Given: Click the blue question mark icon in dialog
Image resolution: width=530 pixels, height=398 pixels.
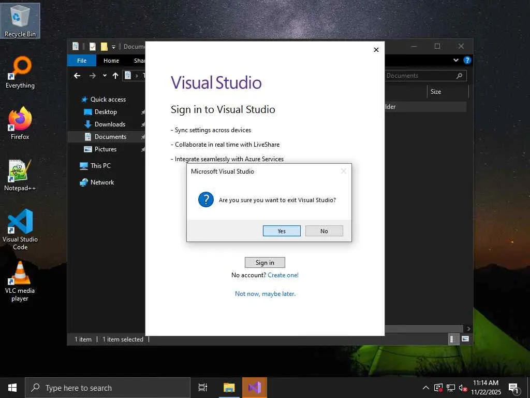Looking at the screenshot, I should tap(206, 200).
